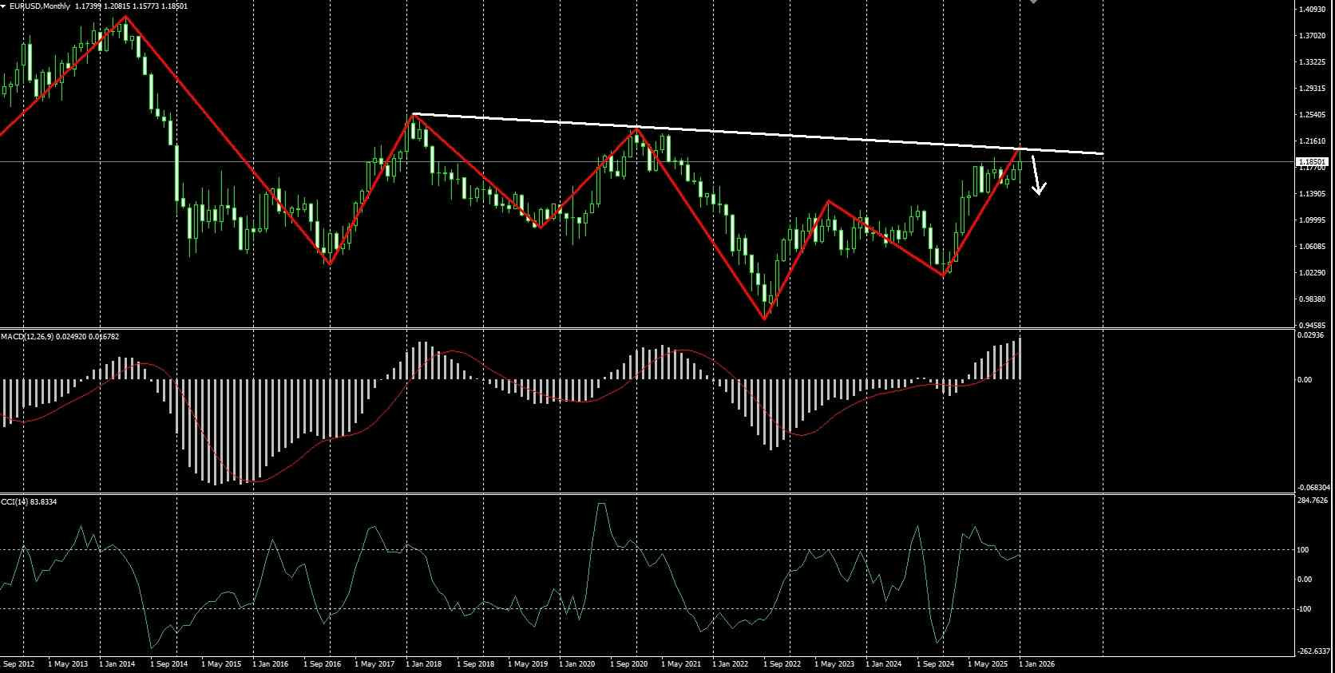Click the 1 May 2013 date label

pyautogui.click(x=68, y=663)
